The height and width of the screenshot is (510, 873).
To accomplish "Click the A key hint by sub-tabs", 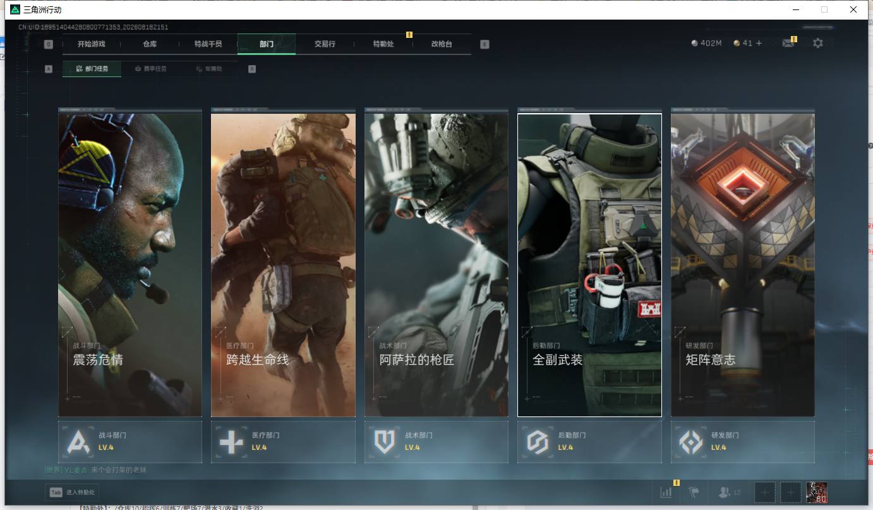I will click(49, 69).
